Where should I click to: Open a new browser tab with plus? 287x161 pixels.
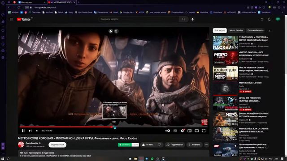point(79,2)
